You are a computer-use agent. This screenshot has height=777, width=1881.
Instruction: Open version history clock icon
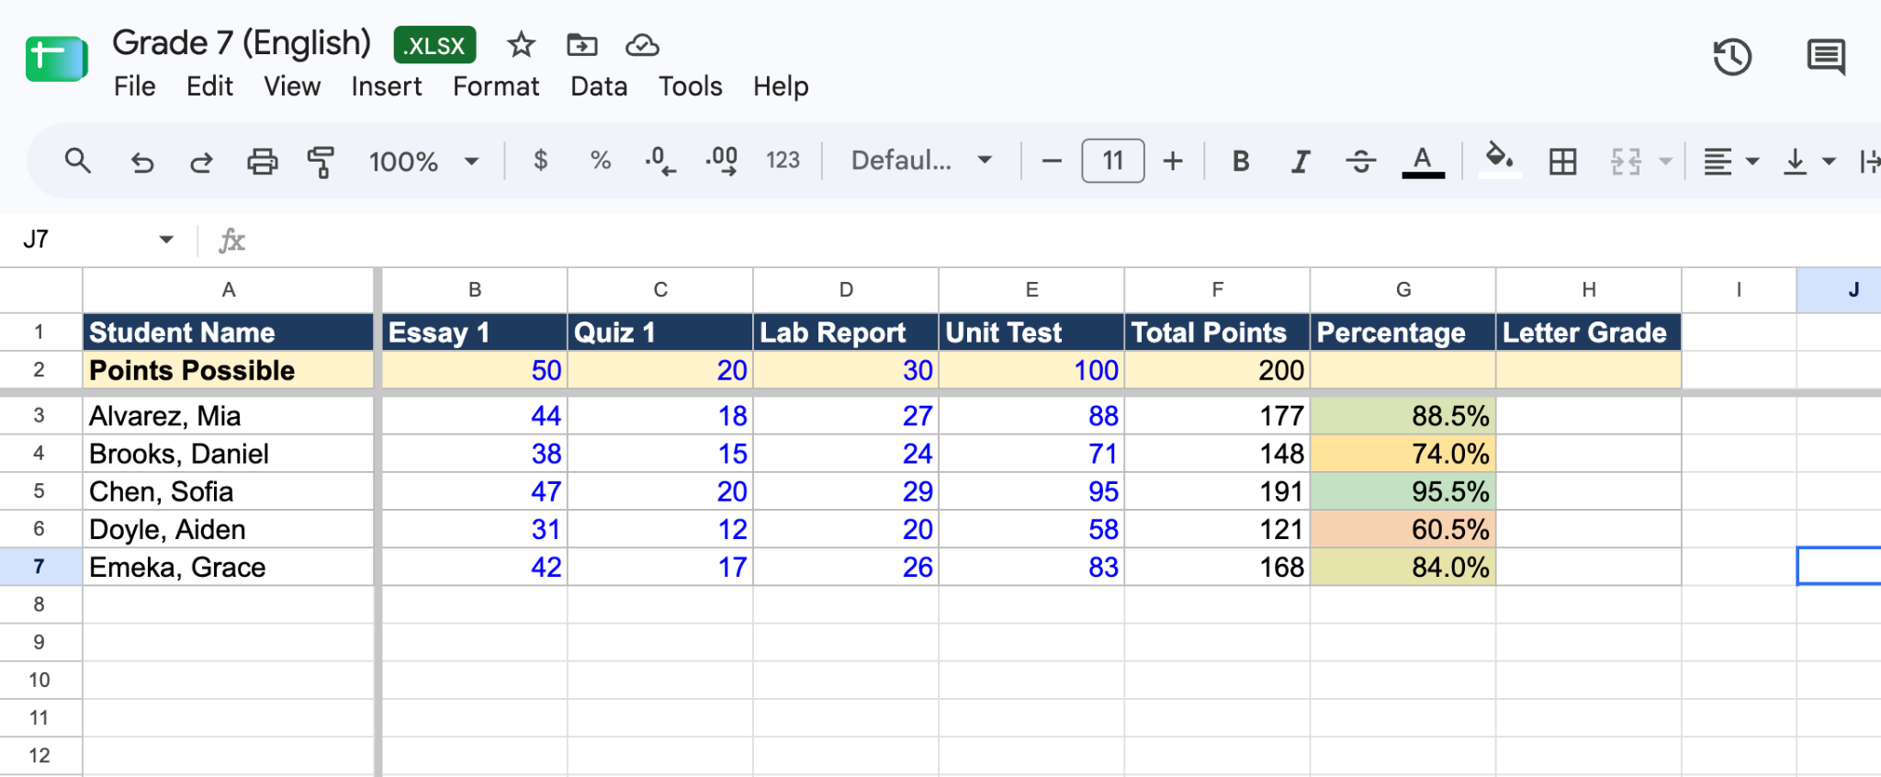tap(1732, 57)
